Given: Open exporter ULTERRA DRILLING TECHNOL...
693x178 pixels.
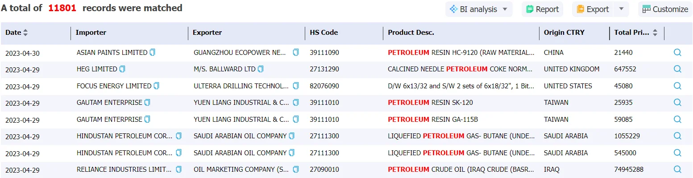Looking at the screenshot, I should click(241, 86).
